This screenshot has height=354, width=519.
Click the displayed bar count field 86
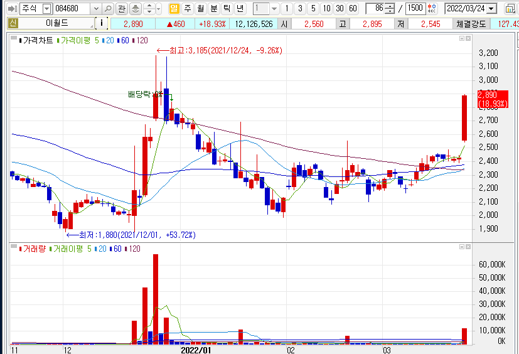point(376,9)
